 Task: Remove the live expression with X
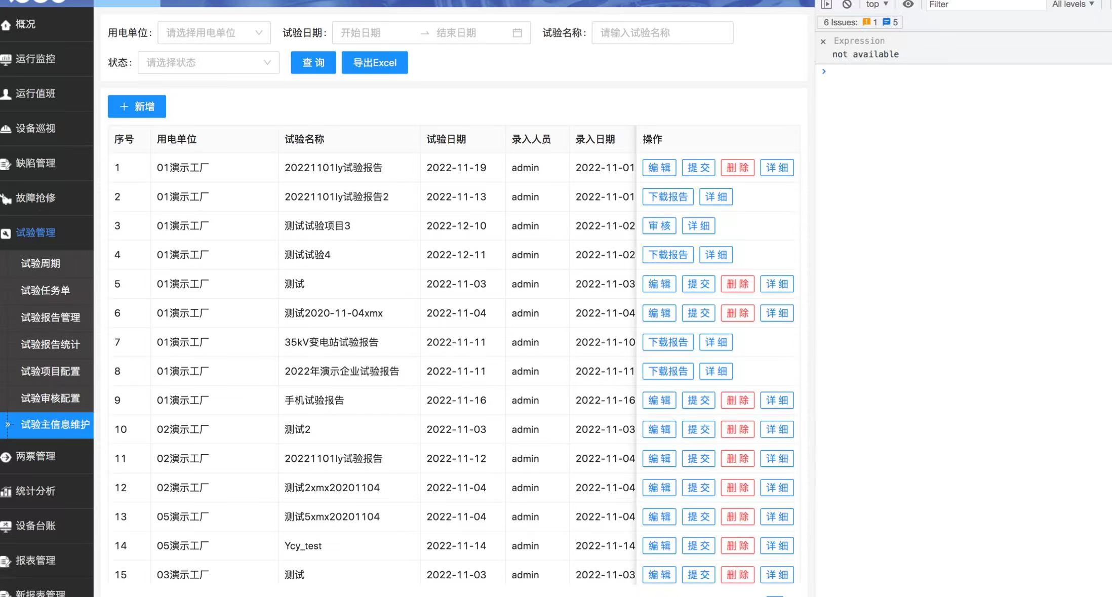tap(823, 42)
